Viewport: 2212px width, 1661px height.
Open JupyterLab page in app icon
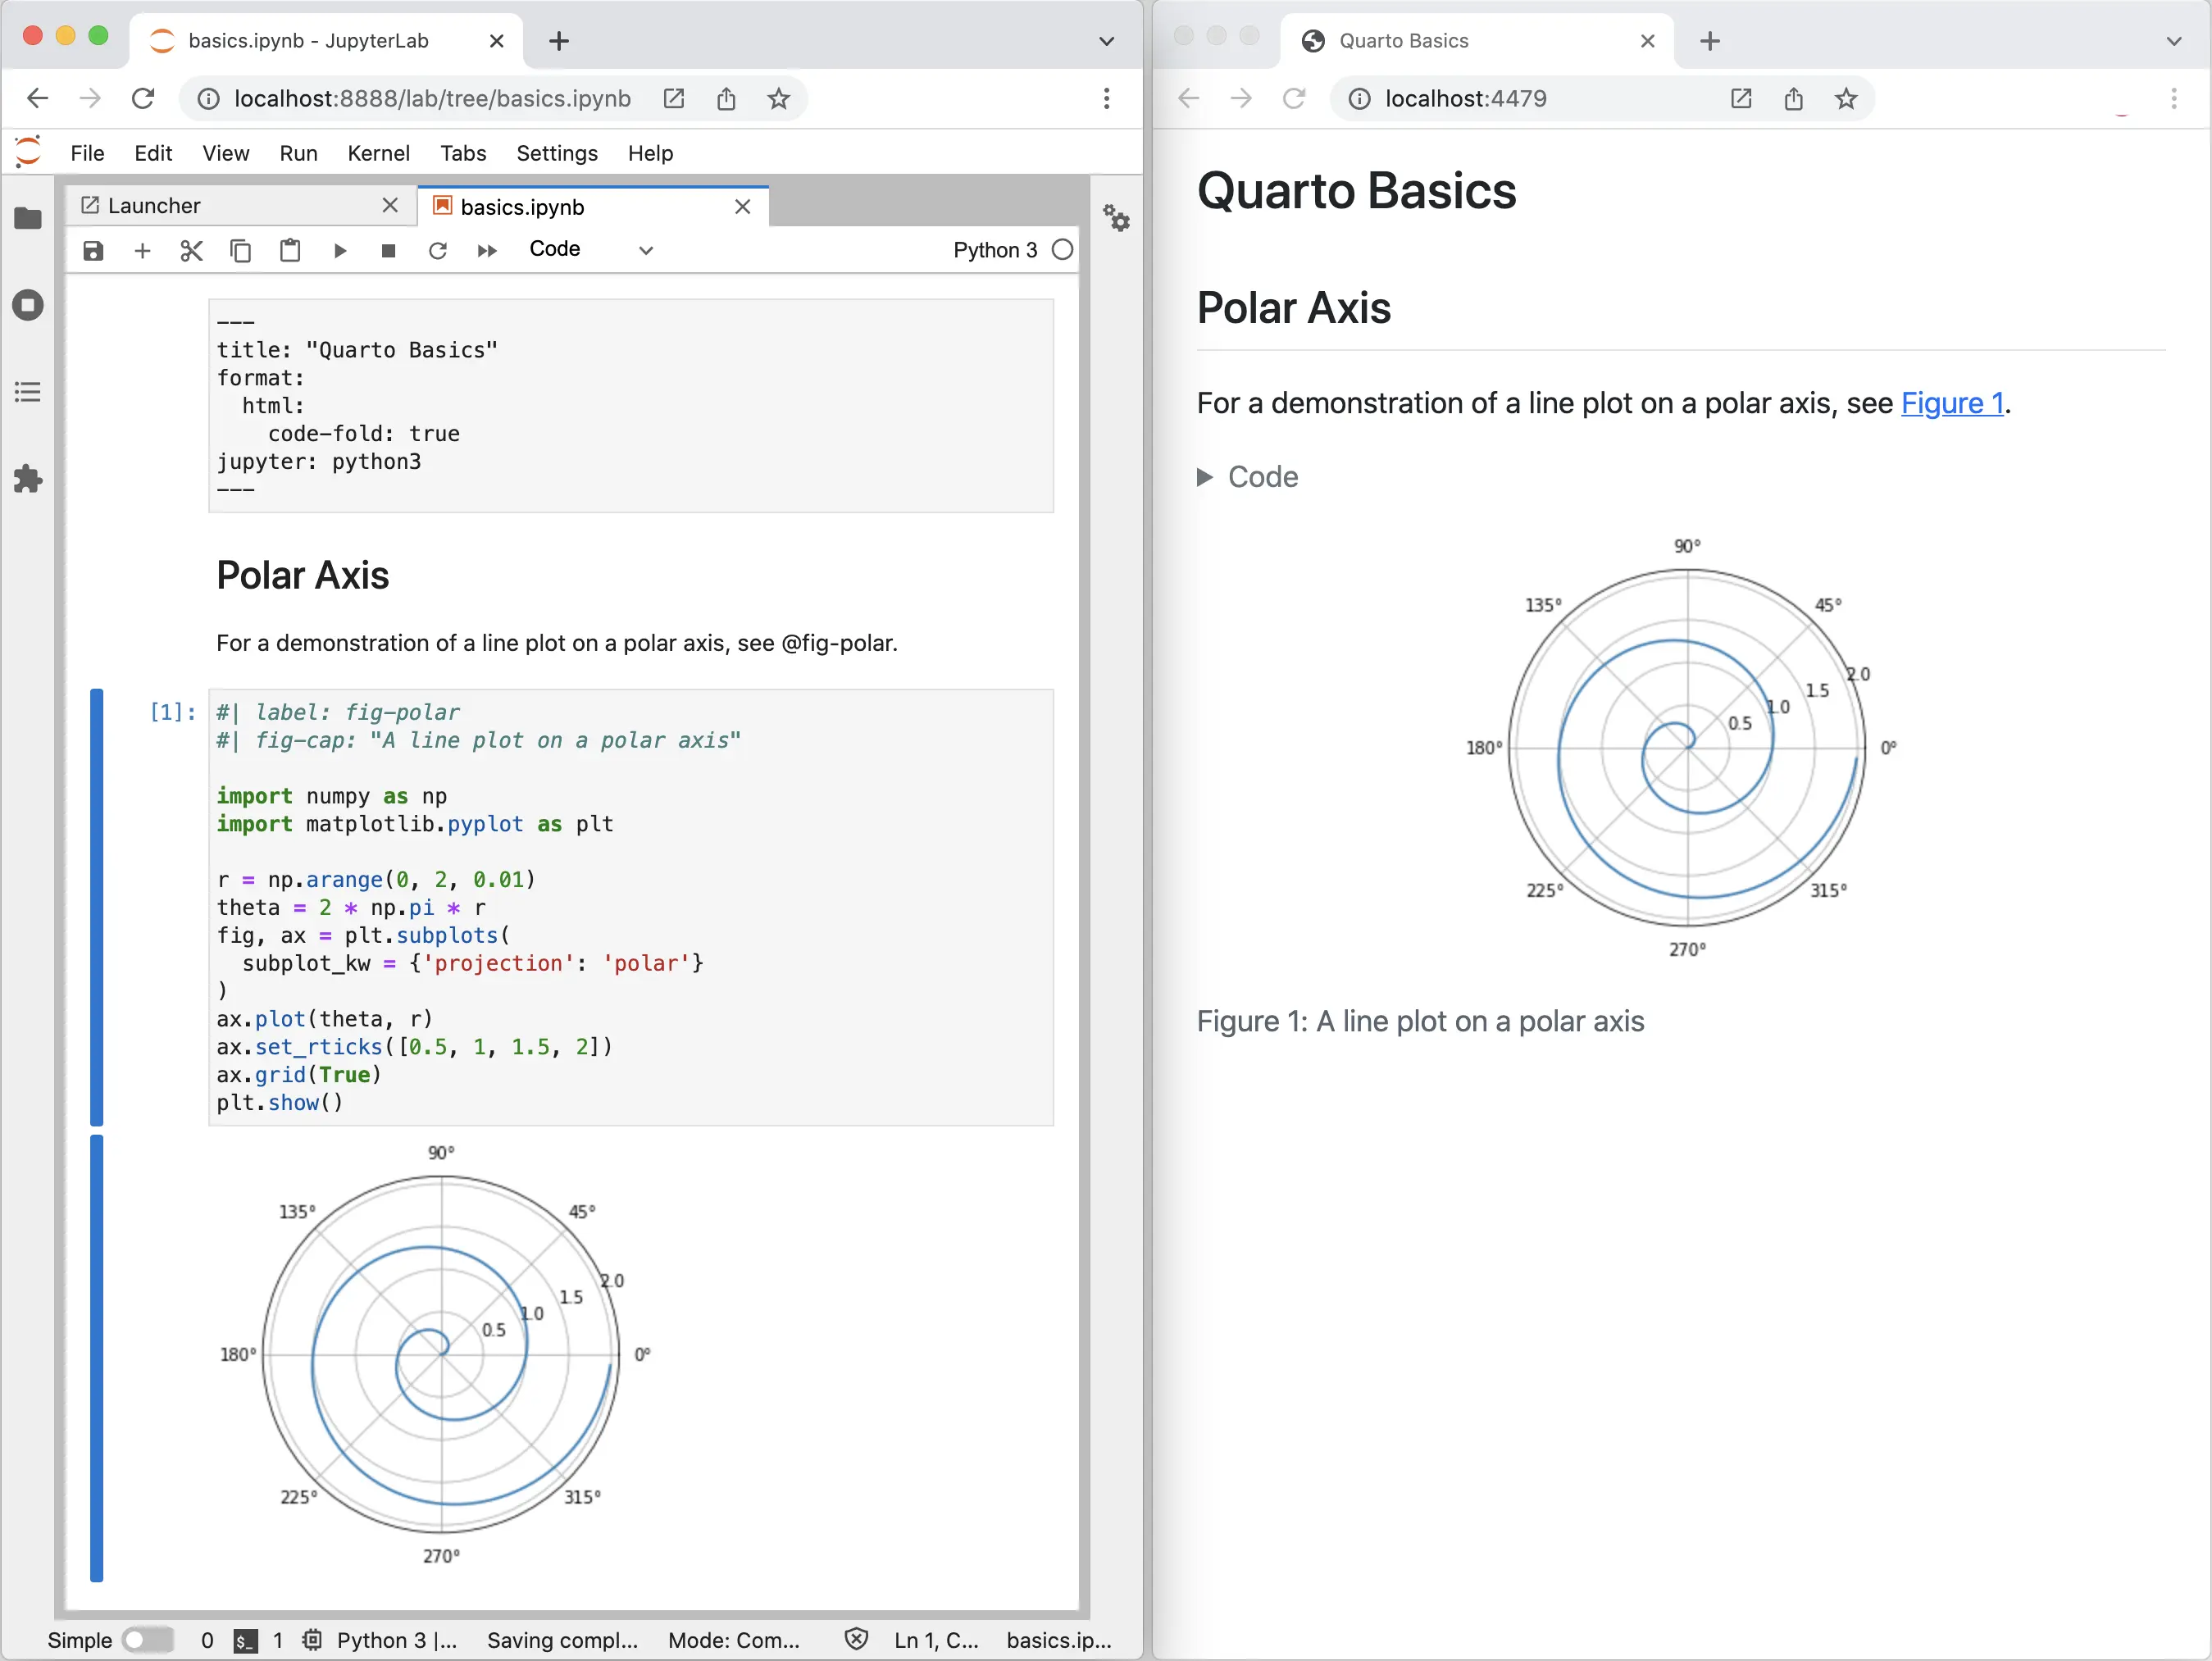(x=674, y=98)
